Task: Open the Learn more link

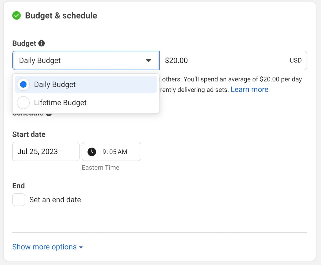Action: click(249, 89)
